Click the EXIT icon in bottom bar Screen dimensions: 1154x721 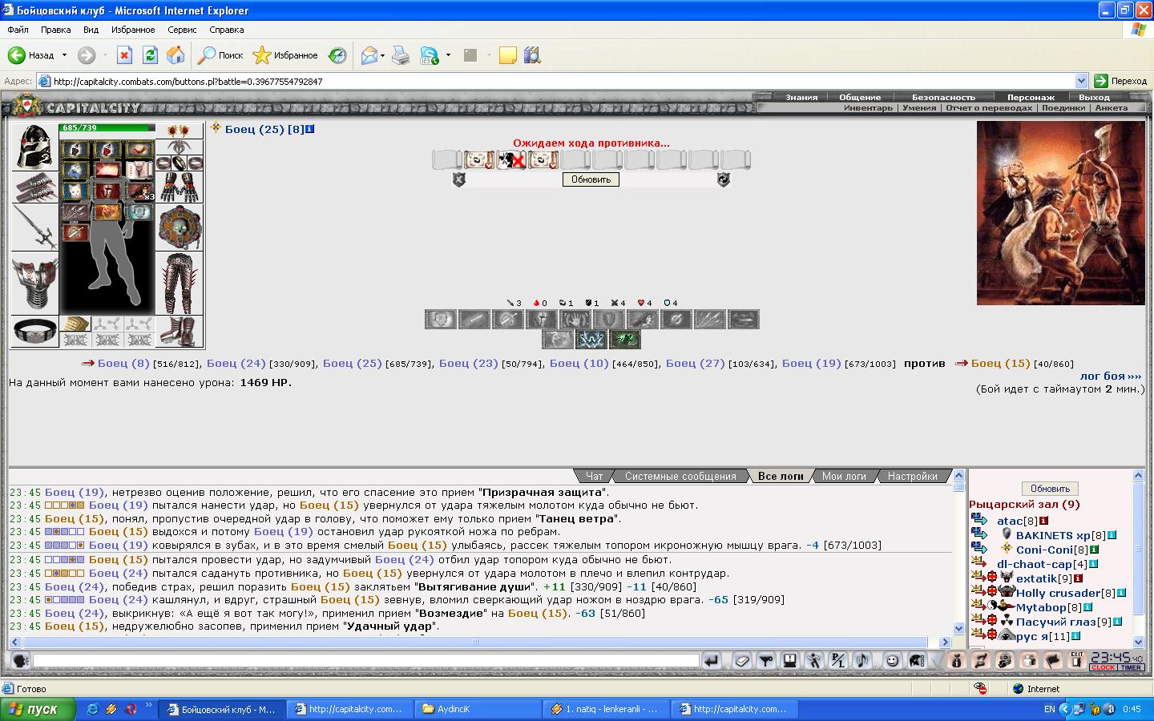coord(1077,661)
